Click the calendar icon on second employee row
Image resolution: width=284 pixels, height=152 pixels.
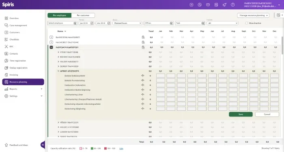[143, 42]
